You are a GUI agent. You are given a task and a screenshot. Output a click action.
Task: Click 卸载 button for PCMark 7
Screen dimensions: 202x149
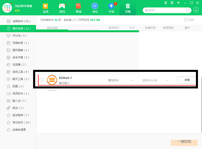(x=187, y=80)
